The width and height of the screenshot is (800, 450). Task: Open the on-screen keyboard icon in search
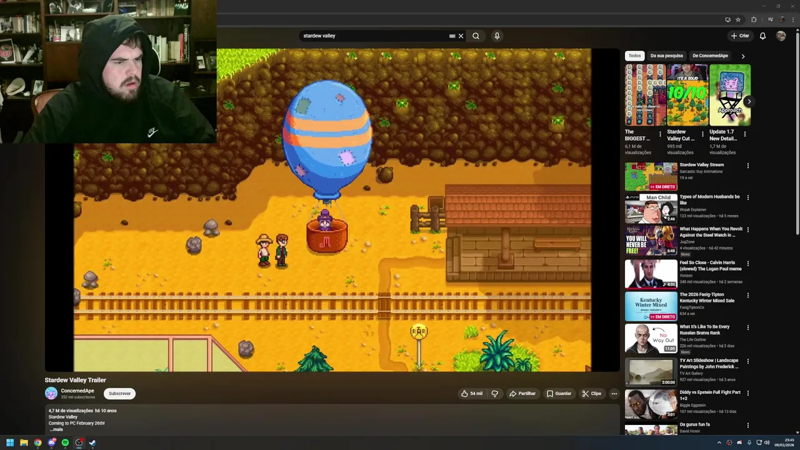[452, 36]
